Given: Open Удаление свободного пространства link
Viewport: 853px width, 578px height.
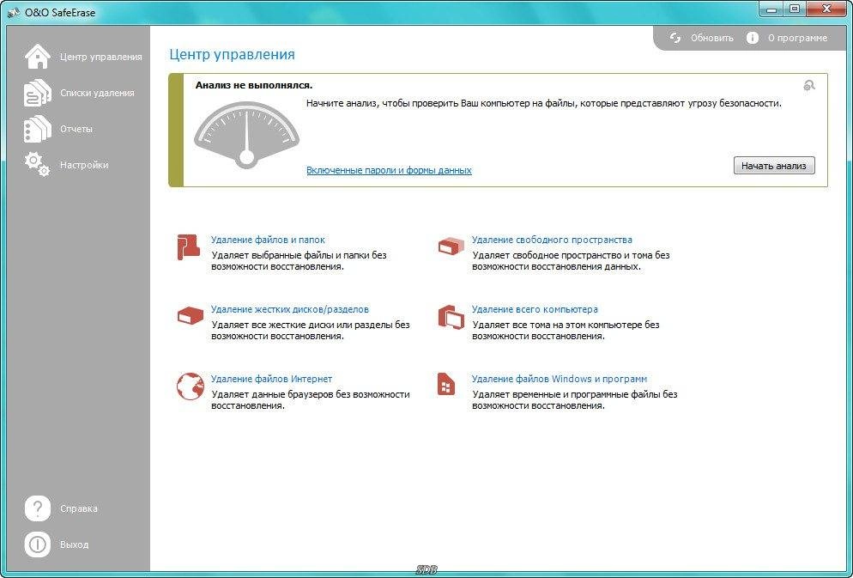Looking at the screenshot, I should 552,240.
